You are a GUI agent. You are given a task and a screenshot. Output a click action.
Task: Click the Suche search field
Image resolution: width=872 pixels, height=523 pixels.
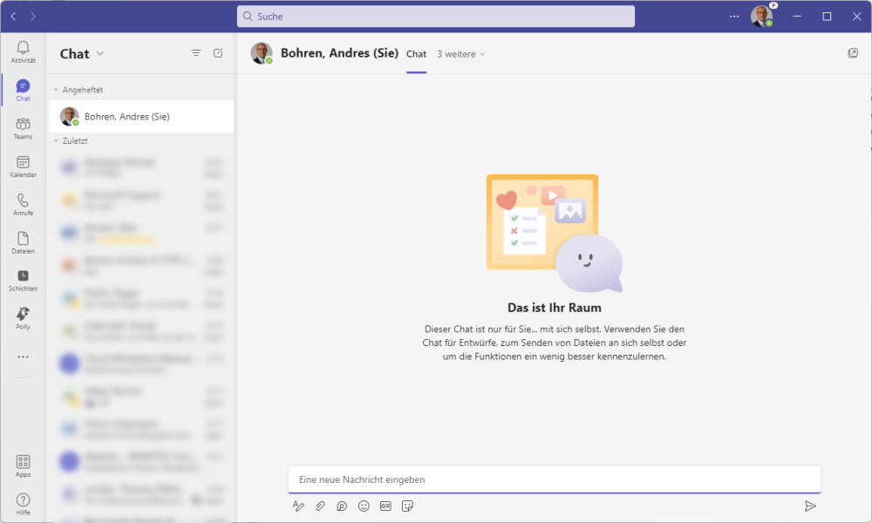[436, 16]
